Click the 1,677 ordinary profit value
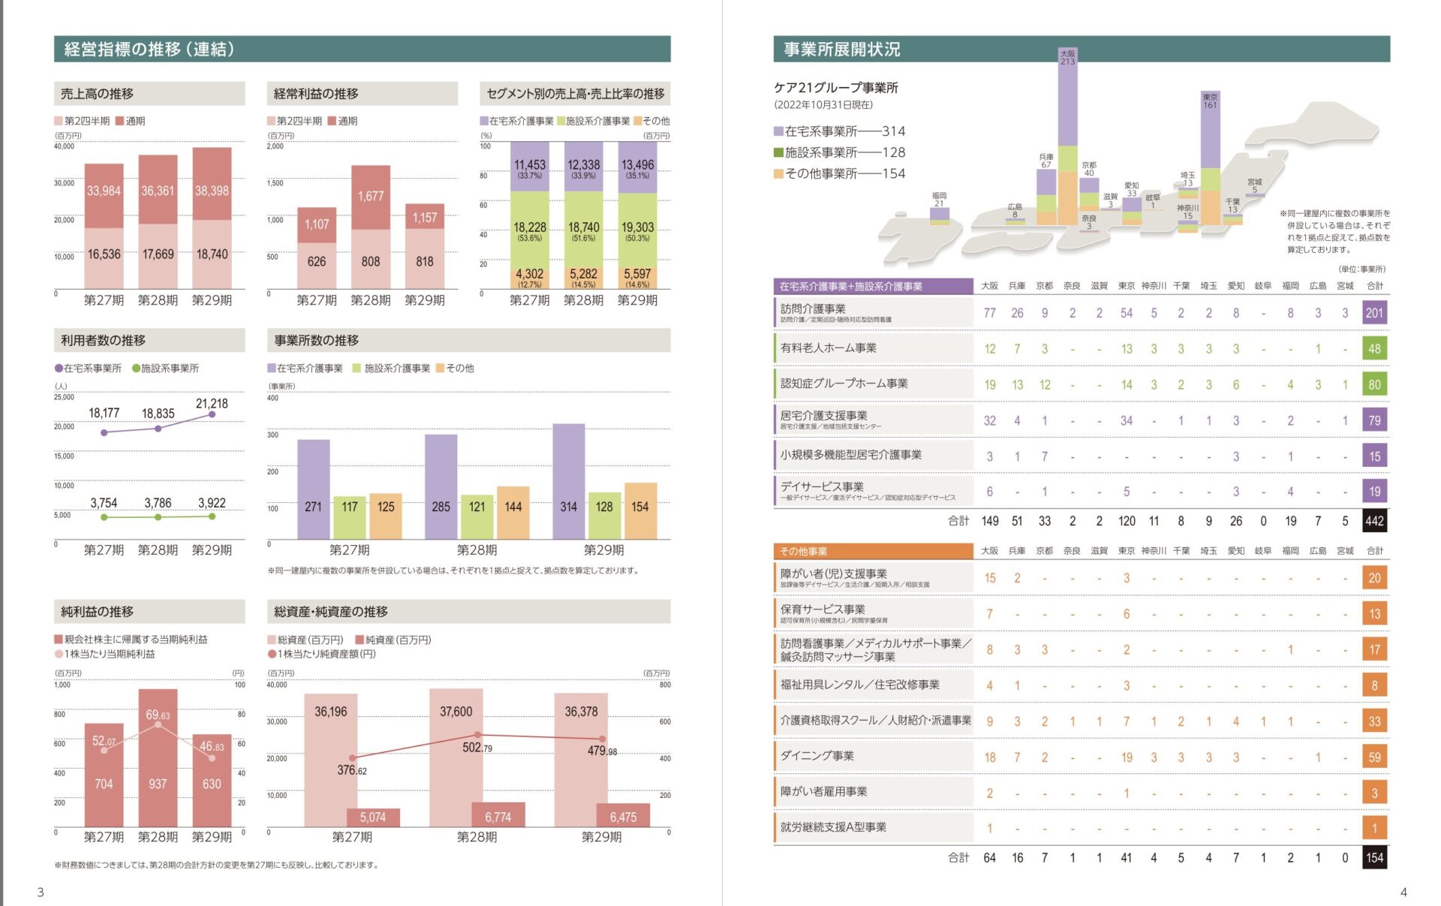This screenshot has height=906, width=1441. [371, 196]
